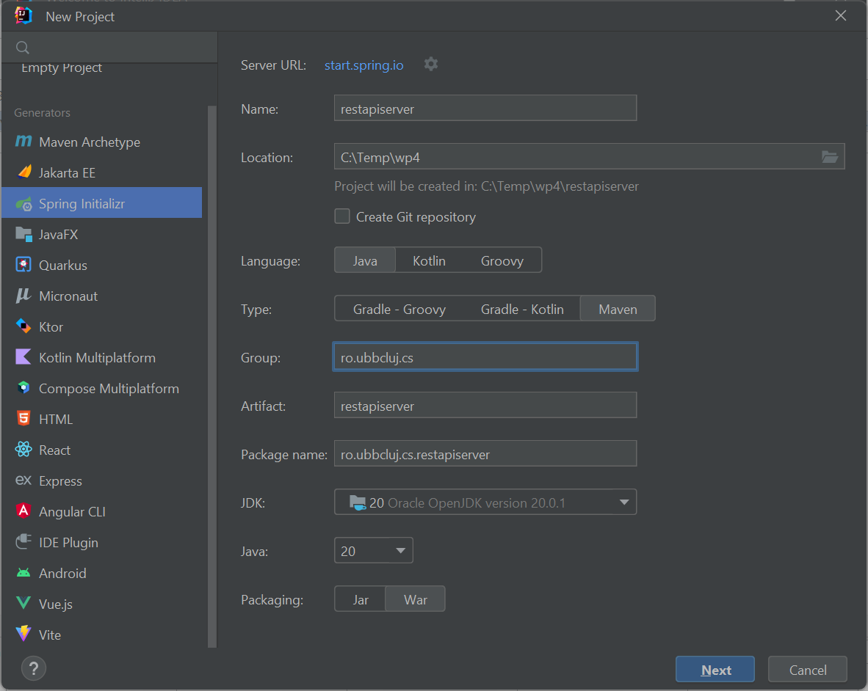Select Quarkus generator

pyautogui.click(x=102, y=266)
